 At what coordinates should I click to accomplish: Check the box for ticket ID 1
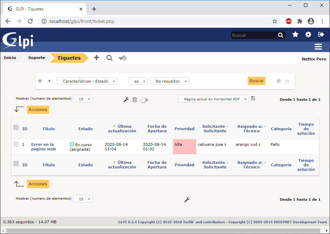(16, 144)
